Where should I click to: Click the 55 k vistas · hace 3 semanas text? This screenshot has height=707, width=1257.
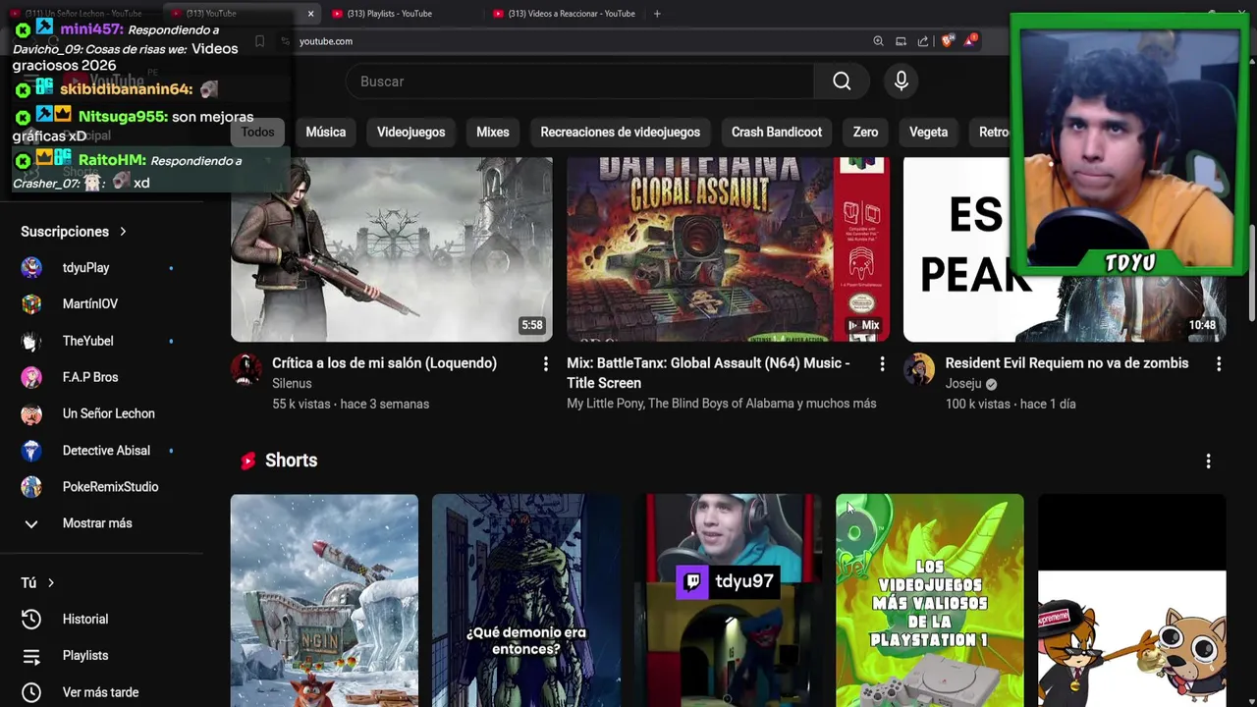[351, 405]
